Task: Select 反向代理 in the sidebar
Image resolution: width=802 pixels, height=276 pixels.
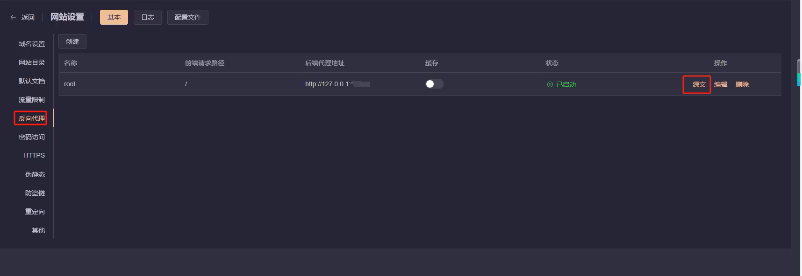Action: click(32, 118)
